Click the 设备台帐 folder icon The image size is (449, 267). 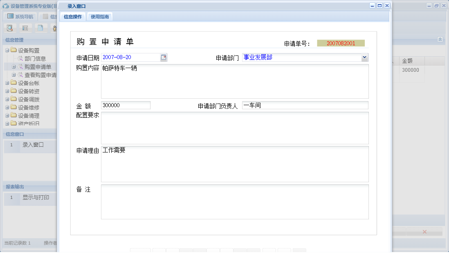[13, 83]
